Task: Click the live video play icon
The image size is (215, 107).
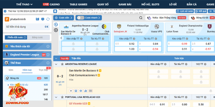Action: (56, 30)
